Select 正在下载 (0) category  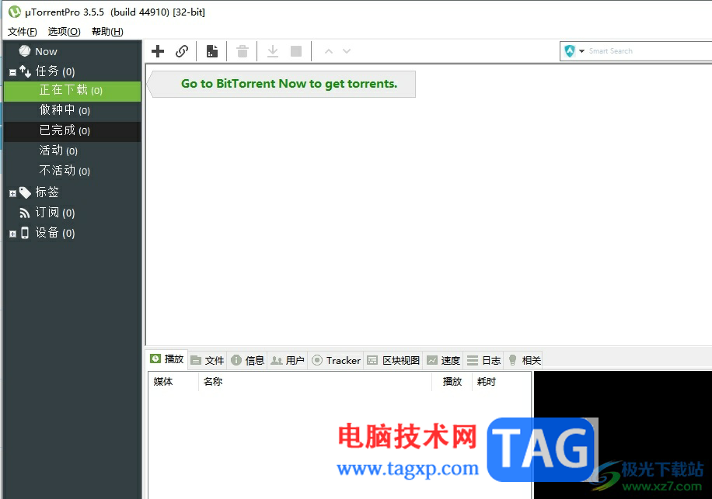[72, 91]
